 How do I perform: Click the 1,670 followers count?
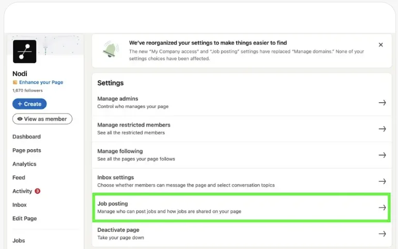[x=27, y=90]
